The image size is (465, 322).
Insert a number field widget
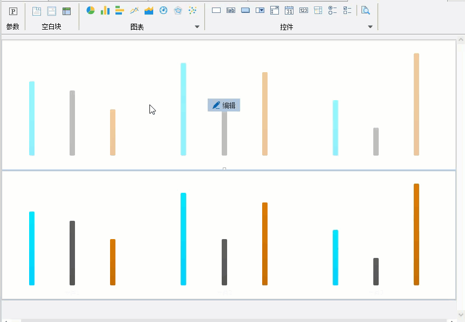pos(304,10)
